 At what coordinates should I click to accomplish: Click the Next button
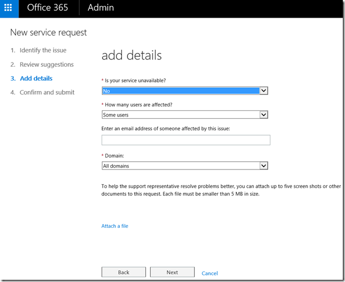point(172,272)
